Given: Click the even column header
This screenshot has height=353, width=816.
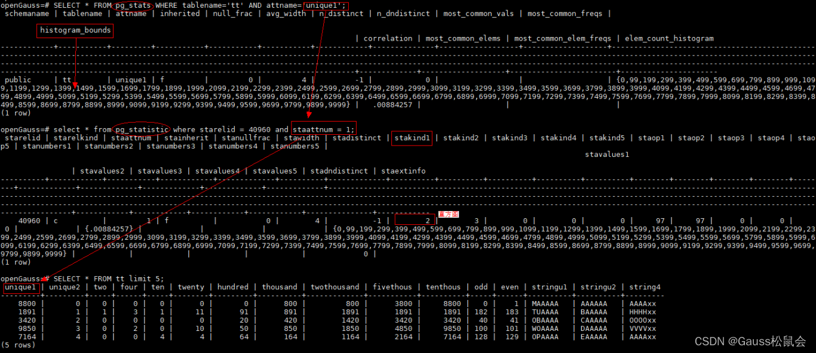Looking at the screenshot, I should tap(510, 287).
